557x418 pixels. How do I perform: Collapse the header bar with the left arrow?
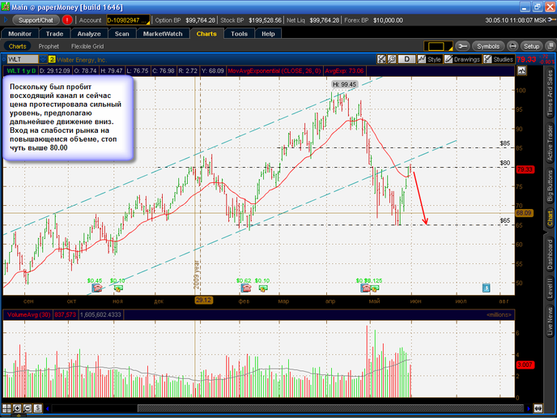coord(6,20)
